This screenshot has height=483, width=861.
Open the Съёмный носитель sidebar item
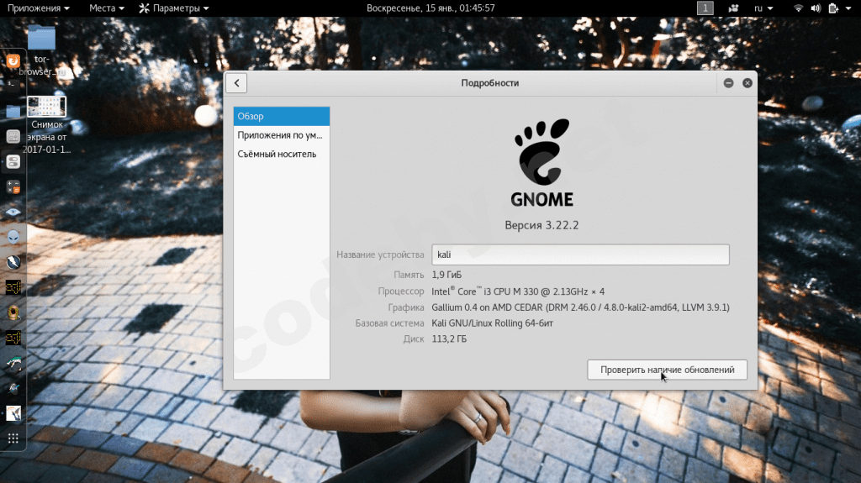[282, 155]
